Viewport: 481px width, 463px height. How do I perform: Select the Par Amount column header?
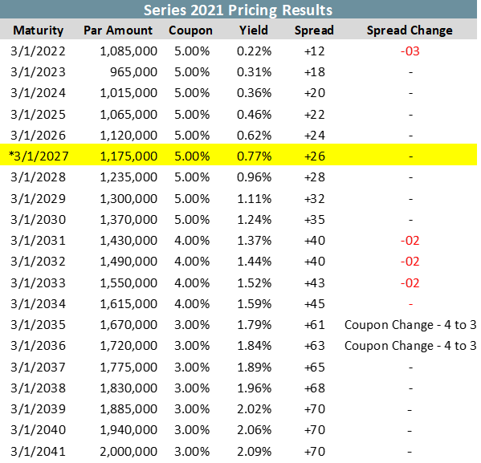click(x=118, y=30)
